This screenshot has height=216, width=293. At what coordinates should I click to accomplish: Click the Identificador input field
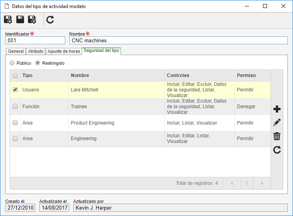coord(35,40)
